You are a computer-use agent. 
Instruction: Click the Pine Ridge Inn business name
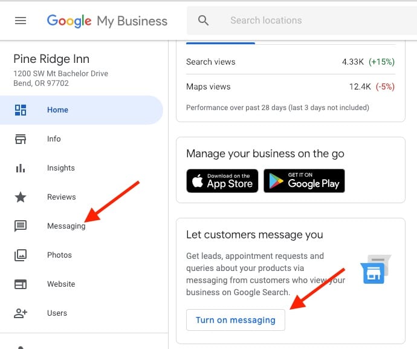click(x=51, y=59)
